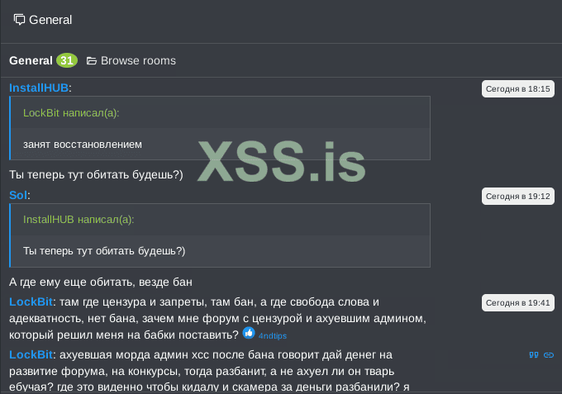
Task: Click the "Сегодня в 18:15" timestamp
Action: (x=517, y=88)
